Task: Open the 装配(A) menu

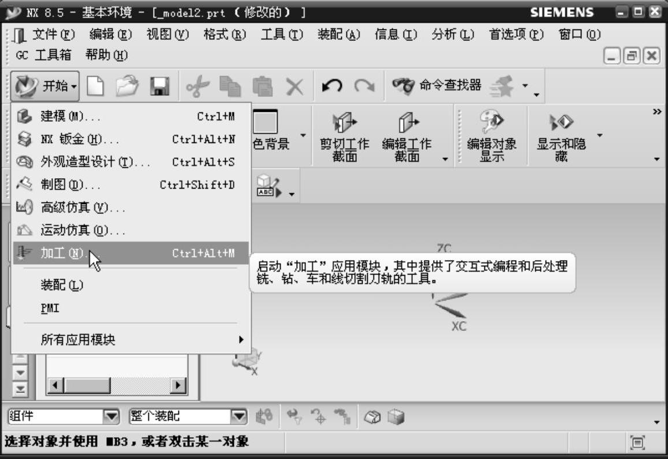Action: pyautogui.click(x=339, y=35)
